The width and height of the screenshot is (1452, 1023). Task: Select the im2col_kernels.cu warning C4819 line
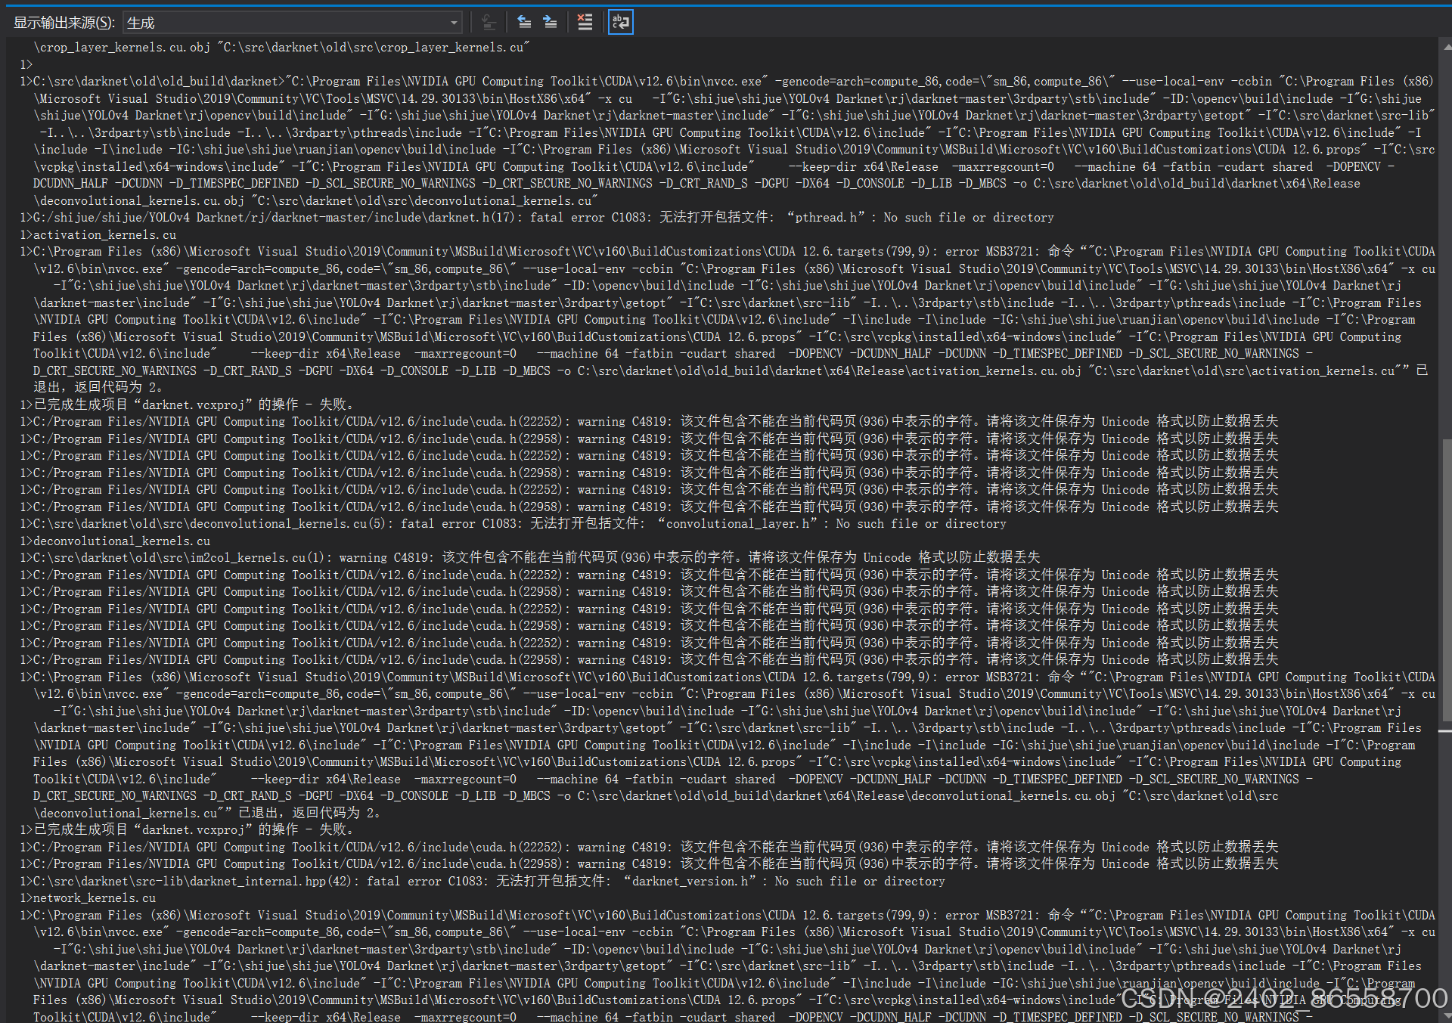click(529, 558)
